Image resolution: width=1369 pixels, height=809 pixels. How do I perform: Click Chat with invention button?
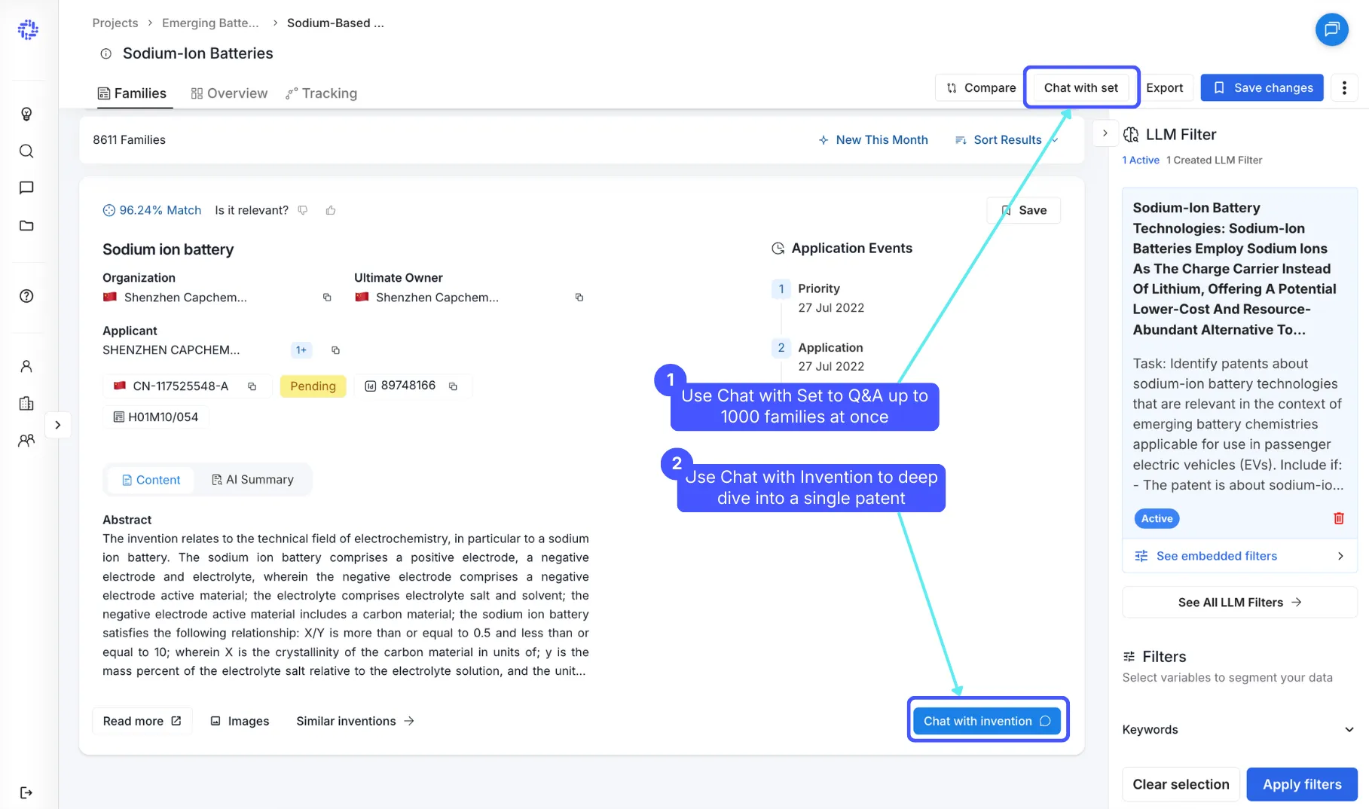point(987,721)
